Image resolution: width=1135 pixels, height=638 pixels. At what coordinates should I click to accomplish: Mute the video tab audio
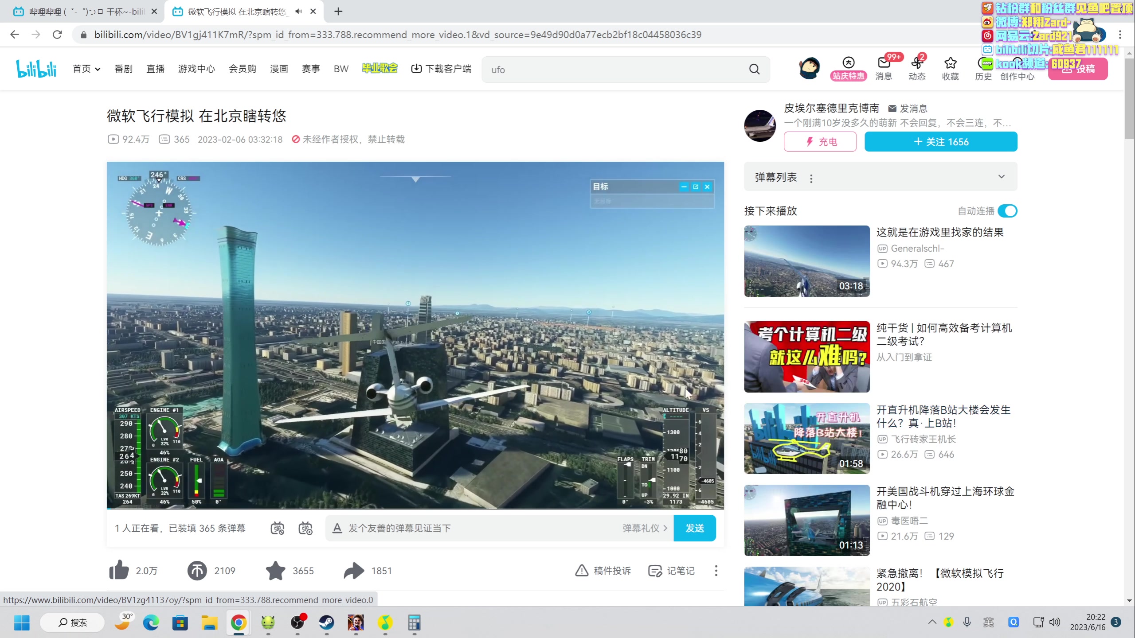298,12
